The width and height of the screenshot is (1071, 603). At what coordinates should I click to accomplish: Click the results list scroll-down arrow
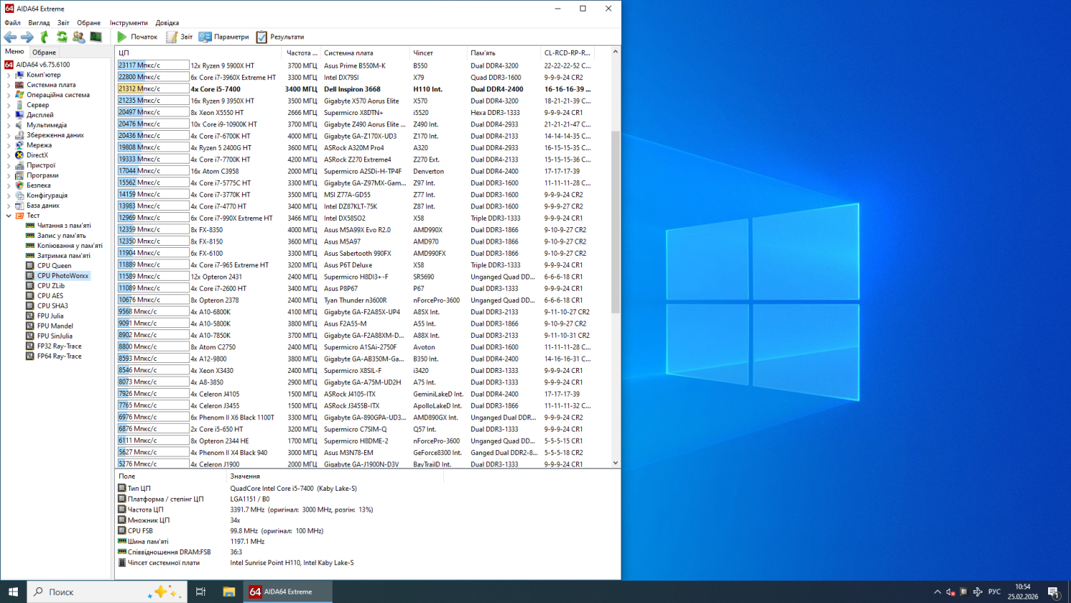click(x=615, y=463)
